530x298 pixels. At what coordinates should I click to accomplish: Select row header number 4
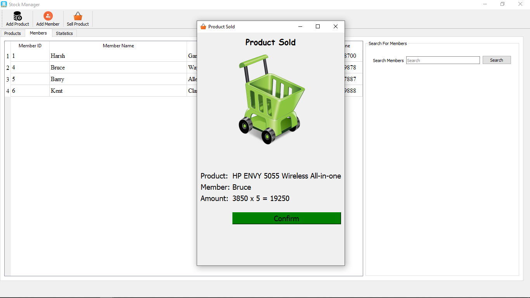(x=8, y=91)
